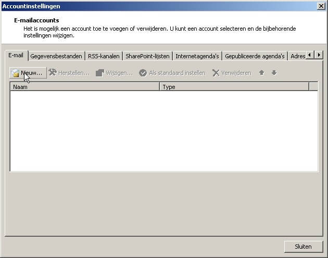Switch to the Internetagenda's tab
This screenshot has width=328, height=258.
(x=197, y=56)
